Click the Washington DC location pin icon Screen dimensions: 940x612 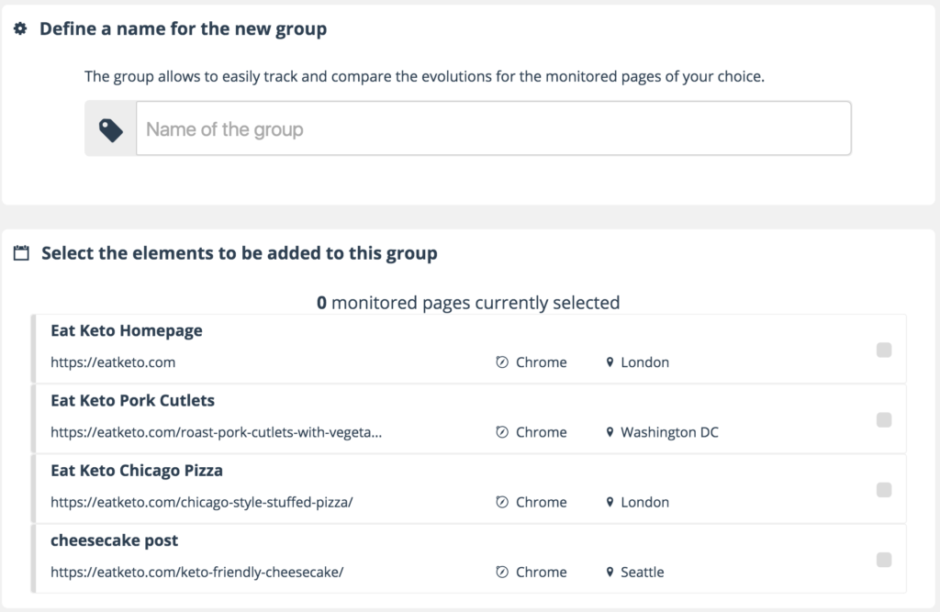pos(610,432)
